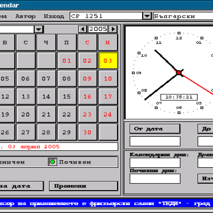Select Saturday date 16

[x=87, y=96]
